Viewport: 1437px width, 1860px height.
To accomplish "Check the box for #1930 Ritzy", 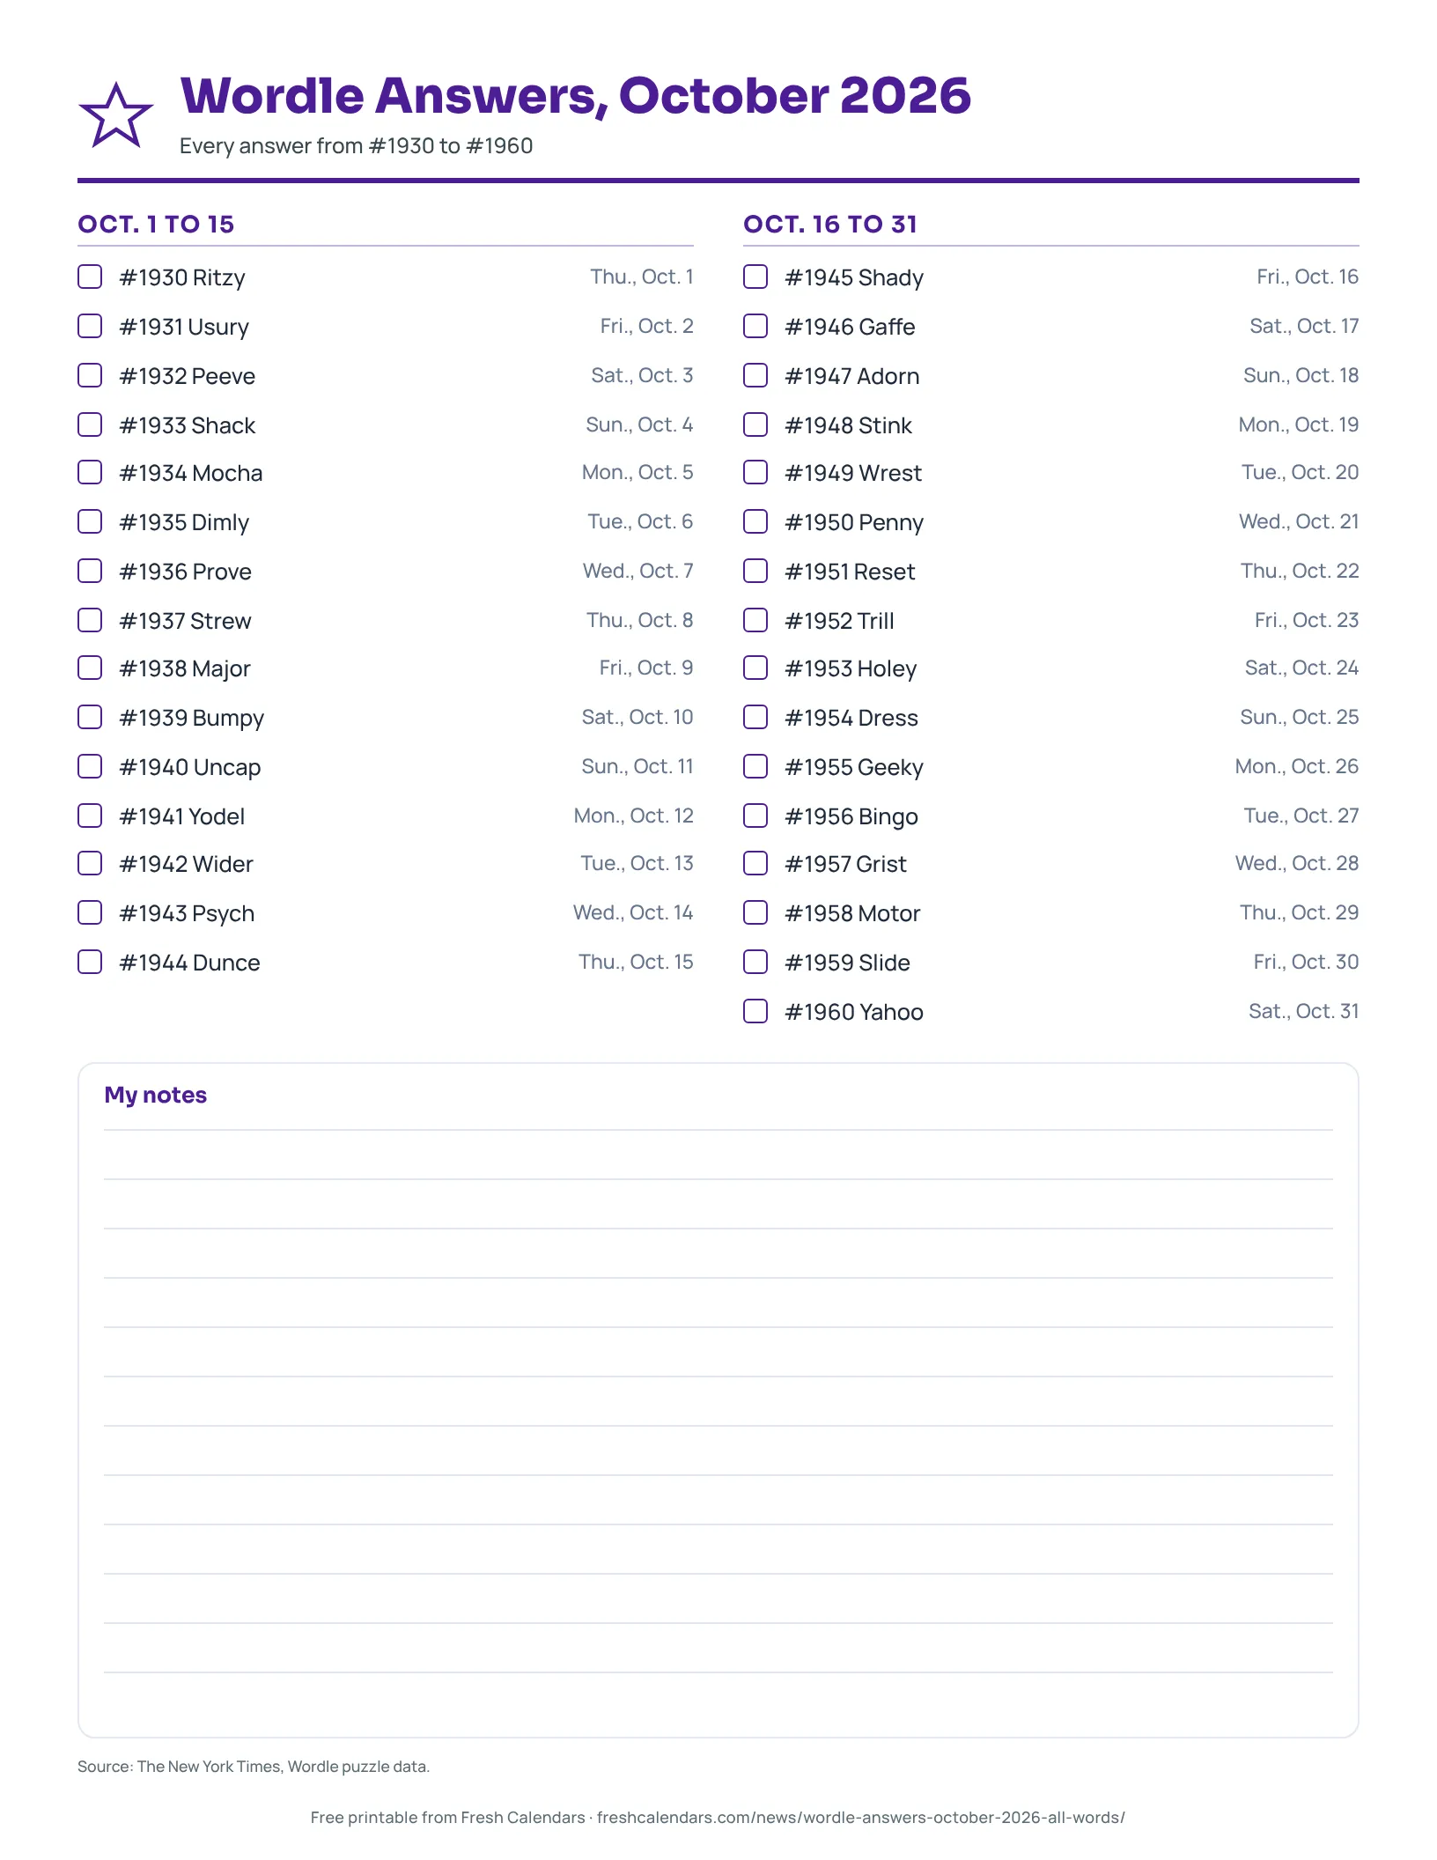I will [x=90, y=277].
